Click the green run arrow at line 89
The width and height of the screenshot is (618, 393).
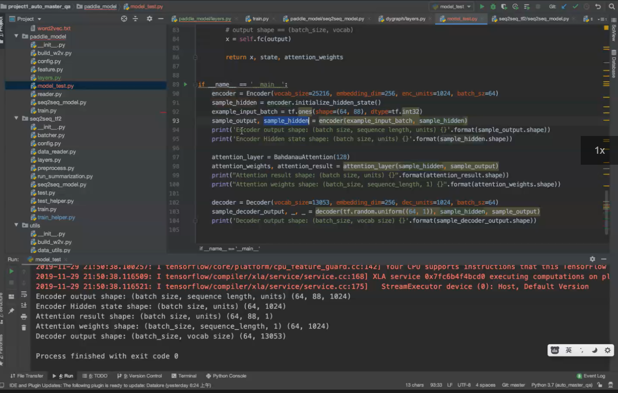(185, 84)
